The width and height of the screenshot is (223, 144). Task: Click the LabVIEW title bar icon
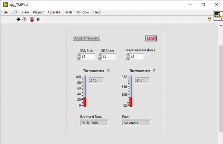point(6,5)
